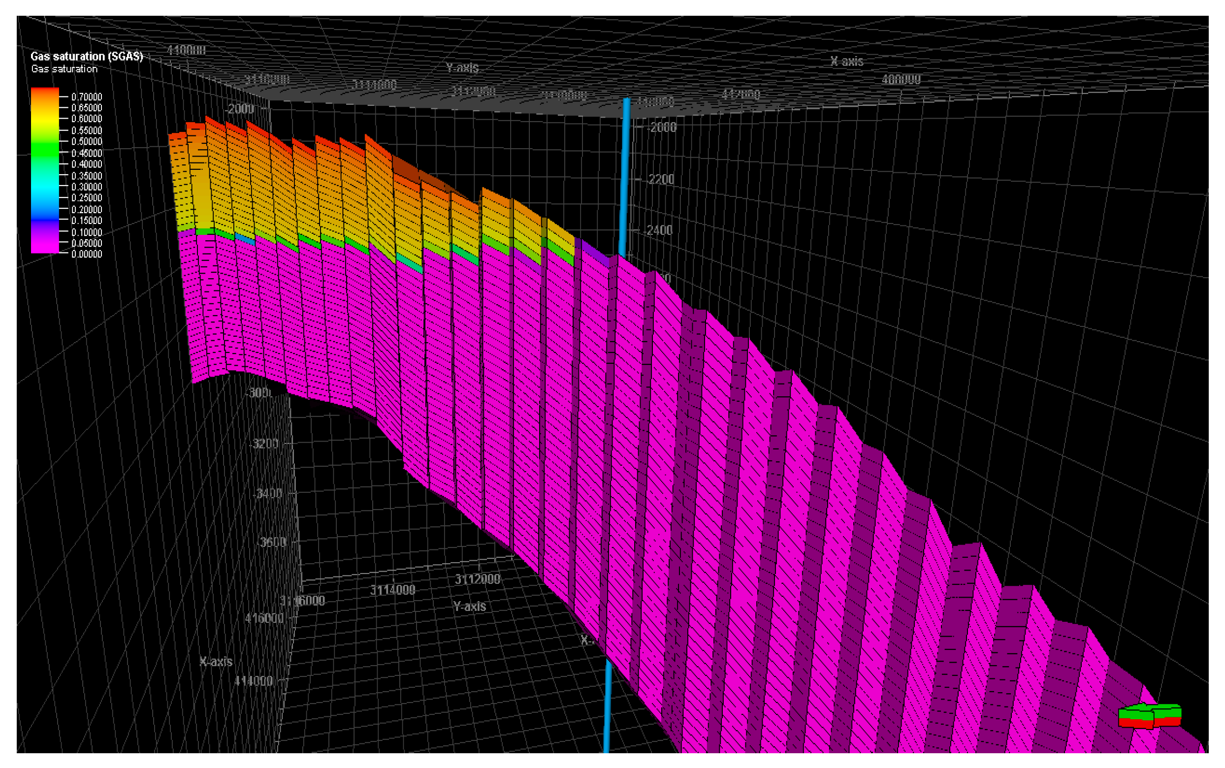Click the -3200 depth axis label
The image size is (1225, 768).
click(265, 444)
